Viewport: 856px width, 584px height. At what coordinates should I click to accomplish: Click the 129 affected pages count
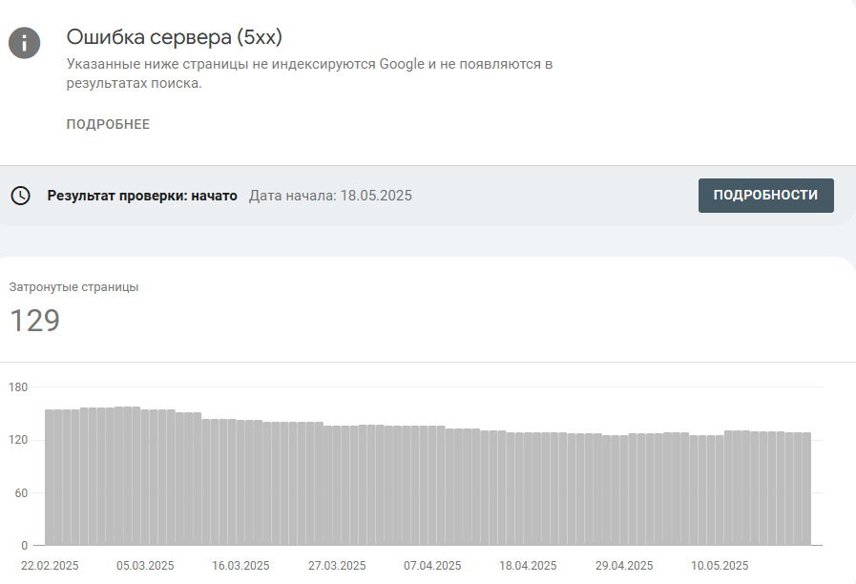(x=34, y=321)
